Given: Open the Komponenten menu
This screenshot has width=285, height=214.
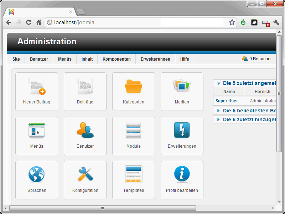Looking at the screenshot, I should [118, 59].
